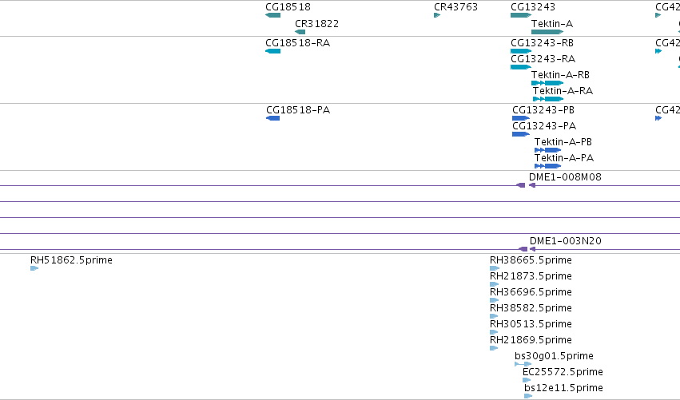Click the RH51862.5prime label text

tap(72, 260)
